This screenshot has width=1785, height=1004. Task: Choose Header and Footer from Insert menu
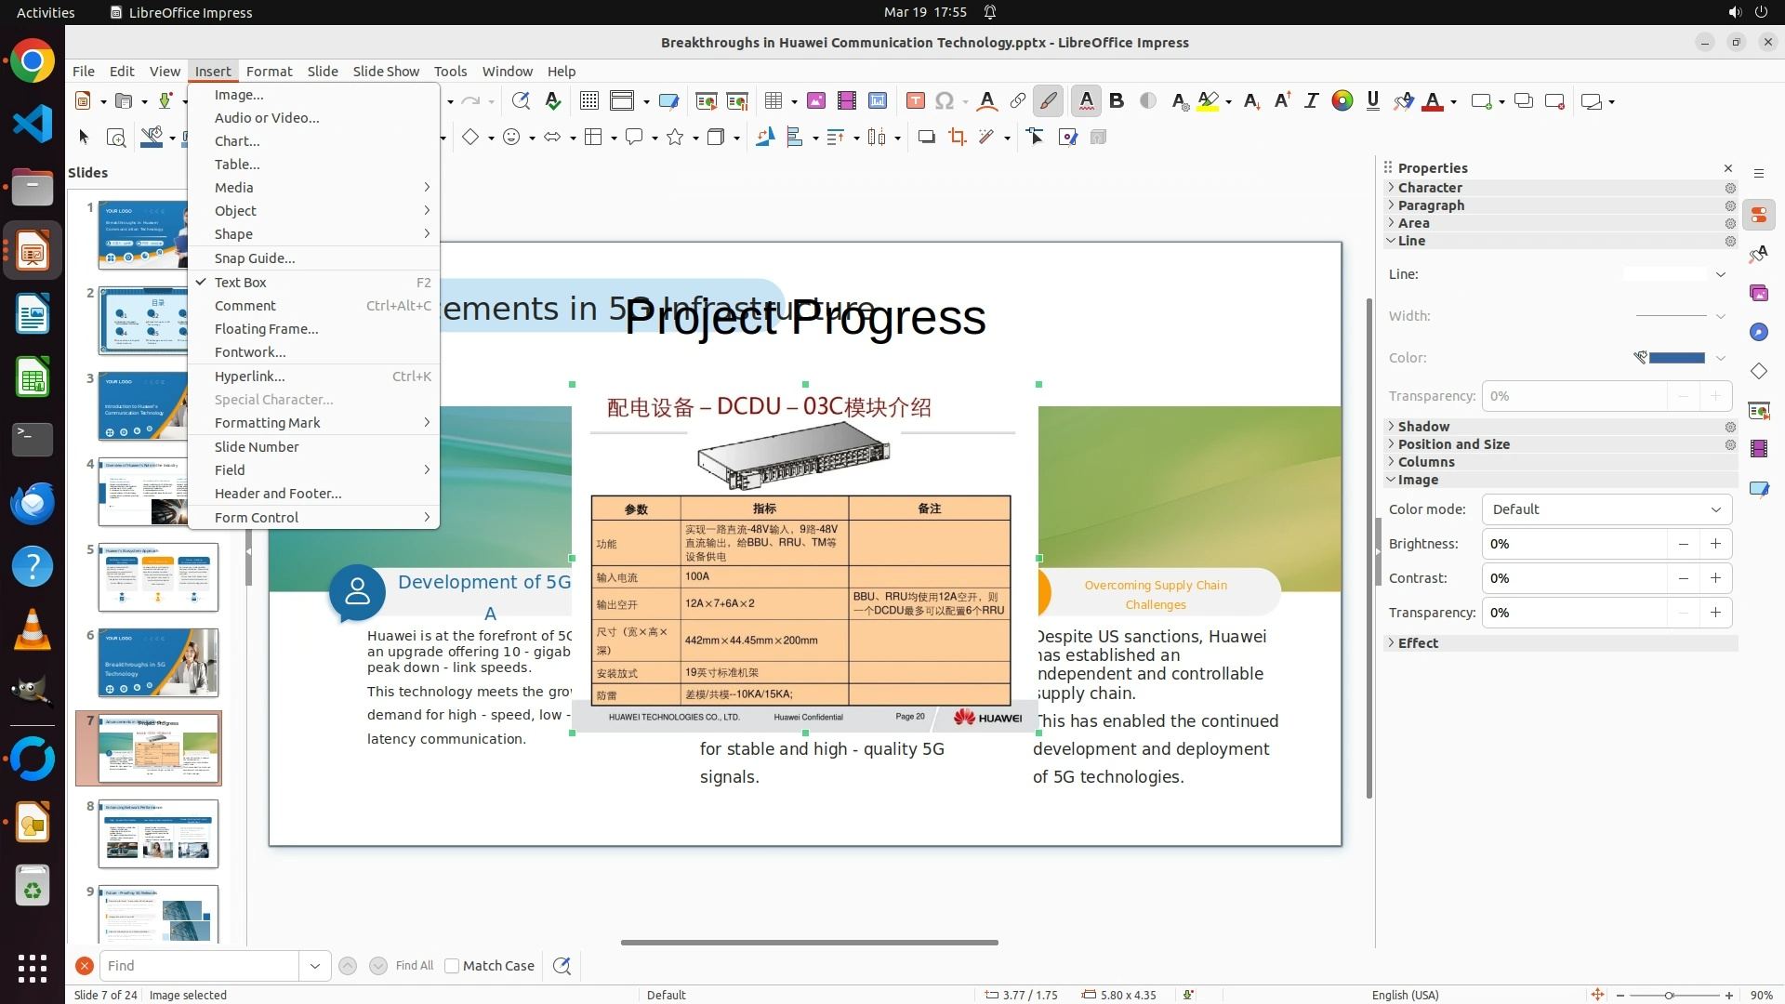coord(277,494)
